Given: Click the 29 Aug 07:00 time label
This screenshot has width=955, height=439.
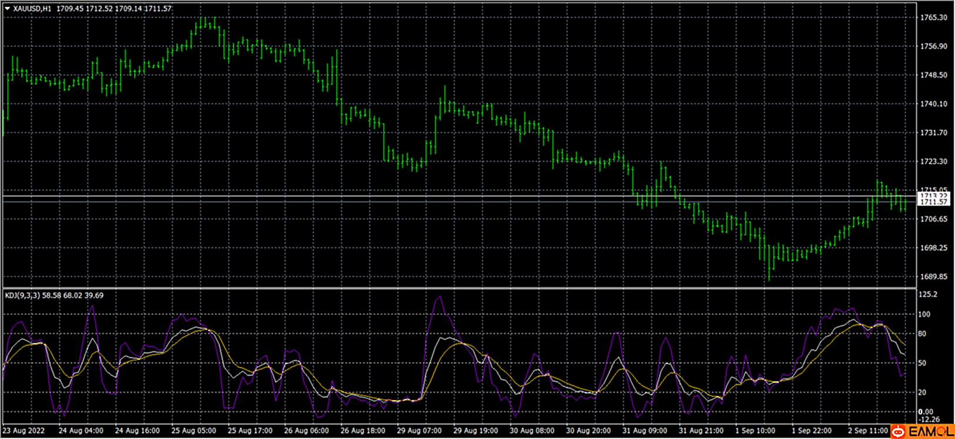Looking at the screenshot, I should (x=419, y=431).
